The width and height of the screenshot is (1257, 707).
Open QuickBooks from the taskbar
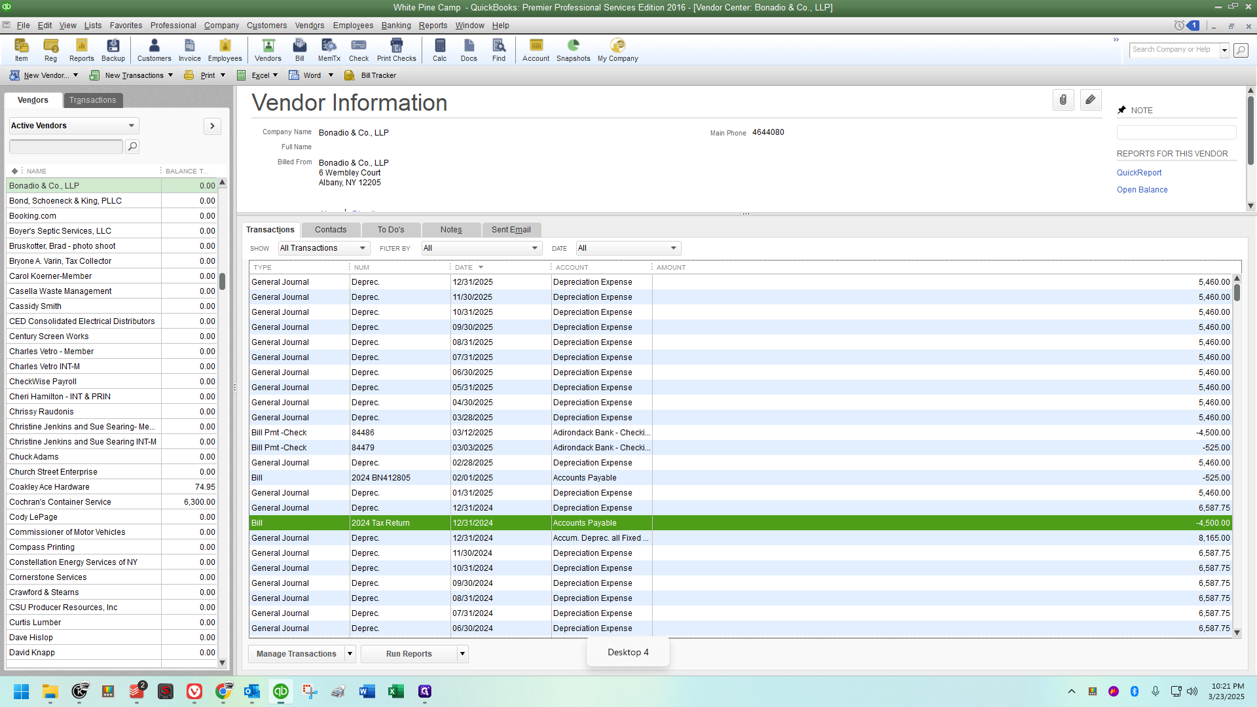(x=281, y=691)
